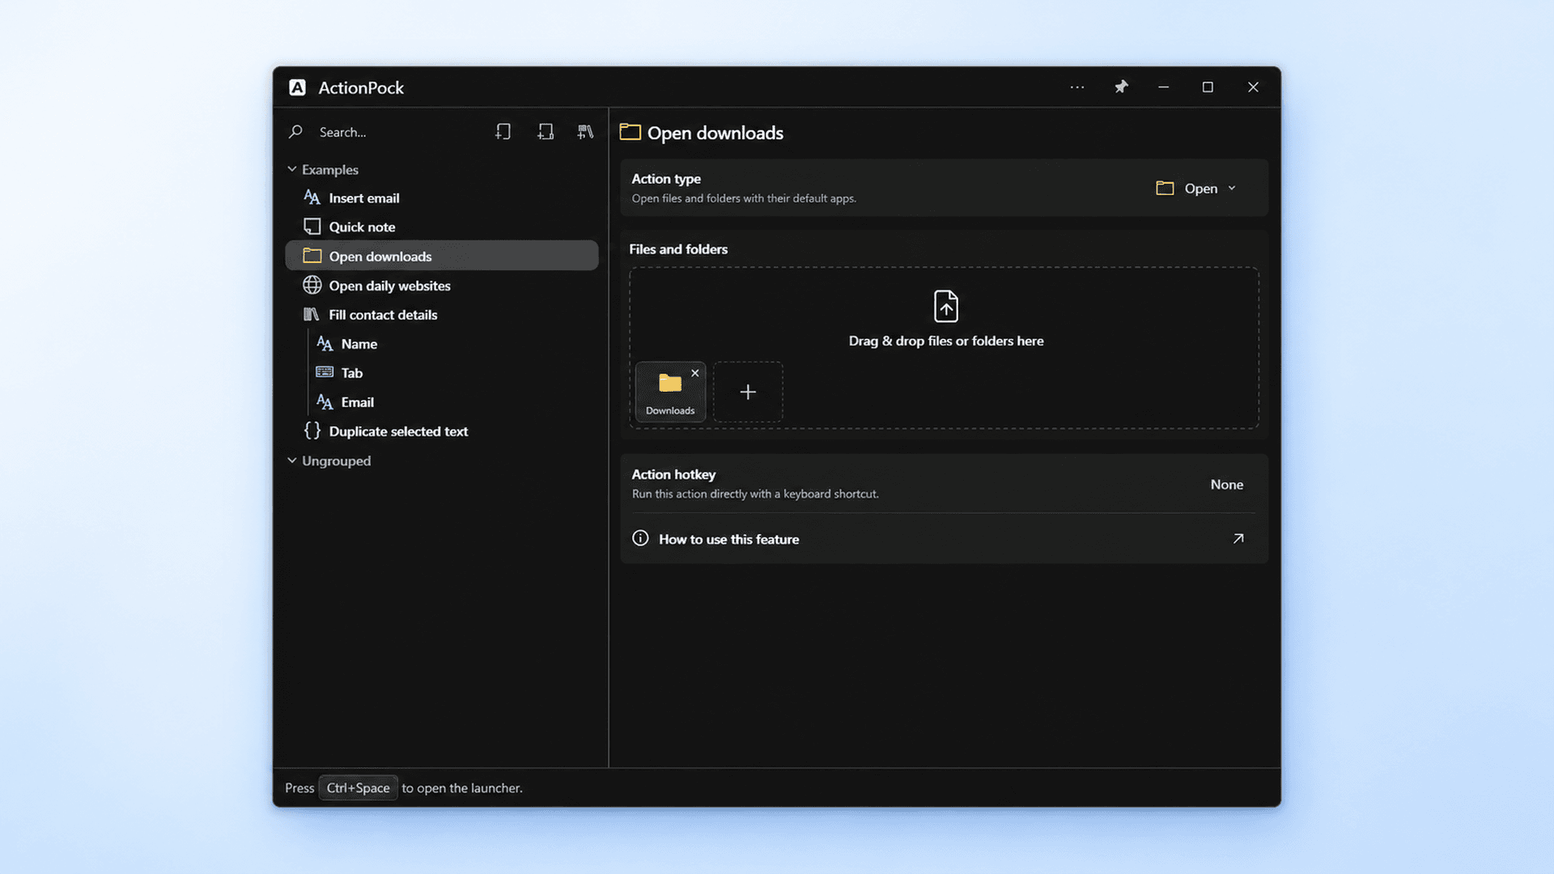Image resolution: width=1554 pixels, height=874 pixels.
Task: Add a file with the plus tile
Action: point(748,392)
